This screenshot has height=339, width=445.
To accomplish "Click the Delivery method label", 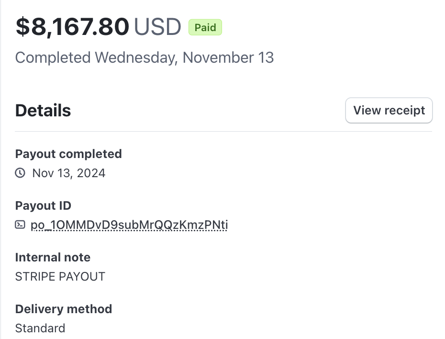I will [64, 309].
